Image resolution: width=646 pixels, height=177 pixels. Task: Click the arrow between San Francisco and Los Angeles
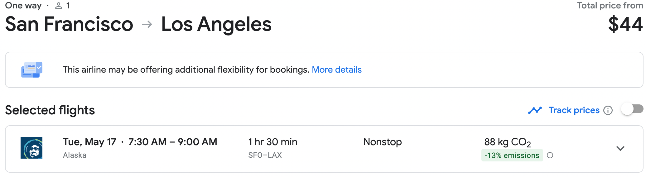[147, 24]
